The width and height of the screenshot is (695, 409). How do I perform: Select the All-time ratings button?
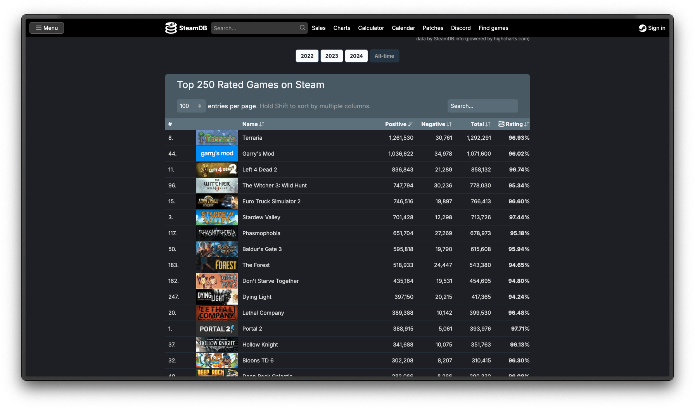pos(384,56)
